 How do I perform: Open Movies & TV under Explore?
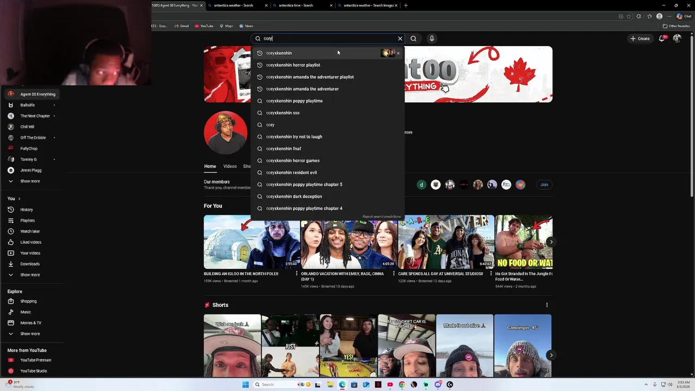coord(33,323)
